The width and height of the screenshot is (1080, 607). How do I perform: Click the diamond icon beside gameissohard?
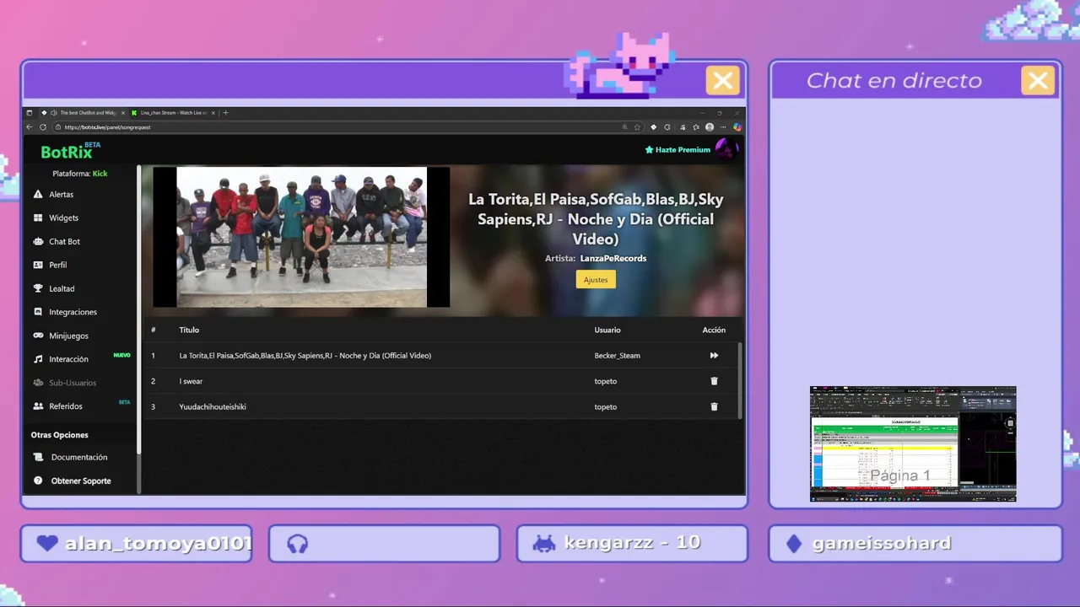[x=793, y=544]
